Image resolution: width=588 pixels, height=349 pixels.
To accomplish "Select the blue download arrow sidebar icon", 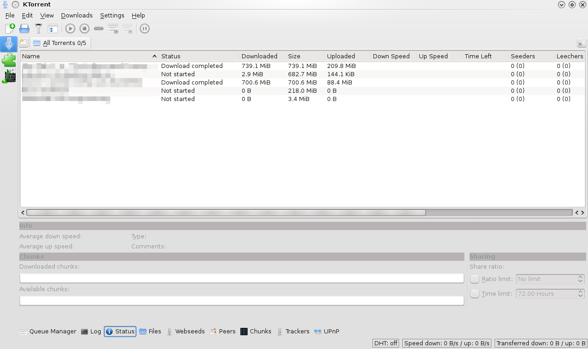I will (x=9, y=44).
